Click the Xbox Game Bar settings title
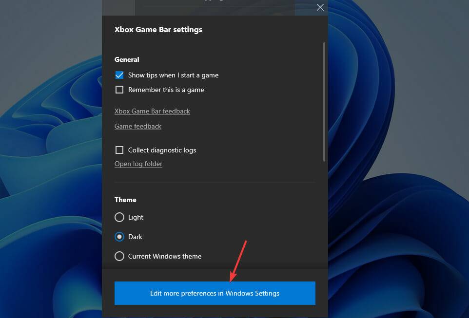The width and height of the screenshot is (469, 318). pyautogui.click(x=157, y=29)
